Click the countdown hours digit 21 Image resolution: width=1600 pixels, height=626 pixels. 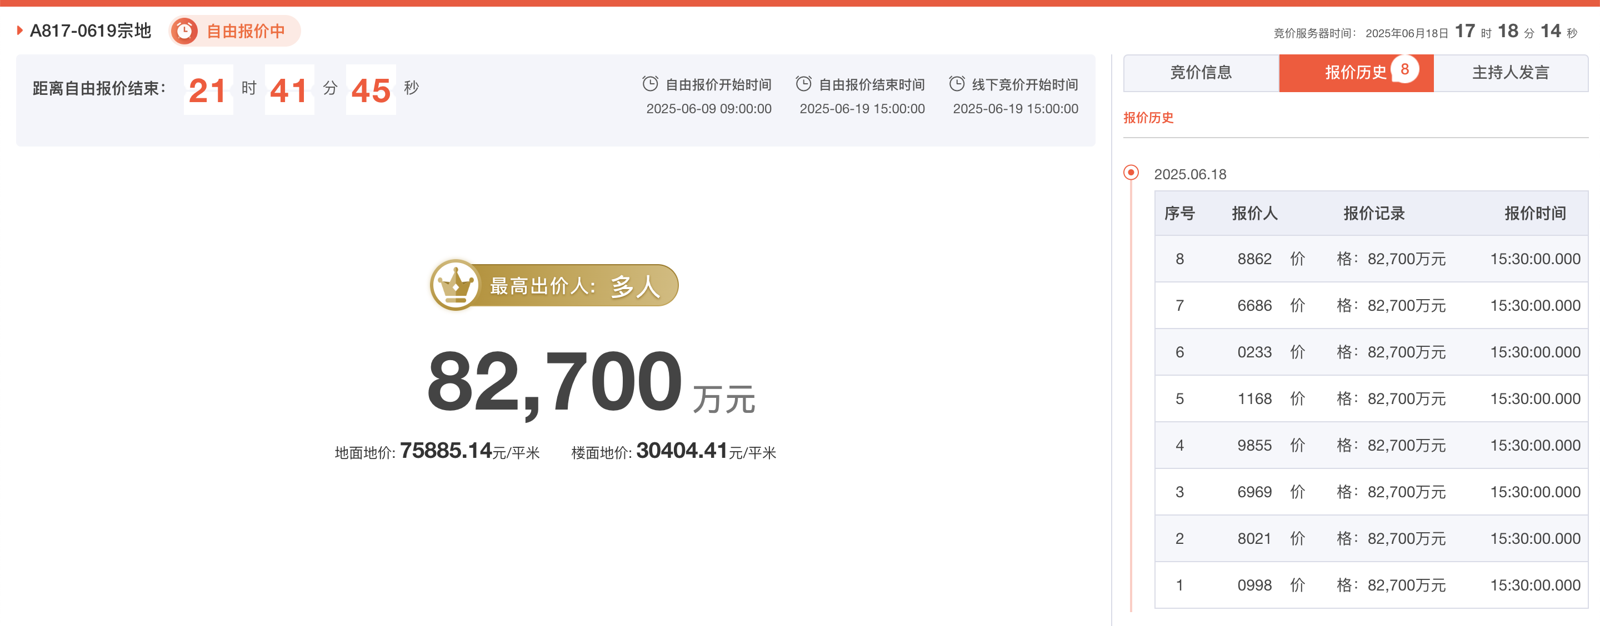tap(208, 90)
